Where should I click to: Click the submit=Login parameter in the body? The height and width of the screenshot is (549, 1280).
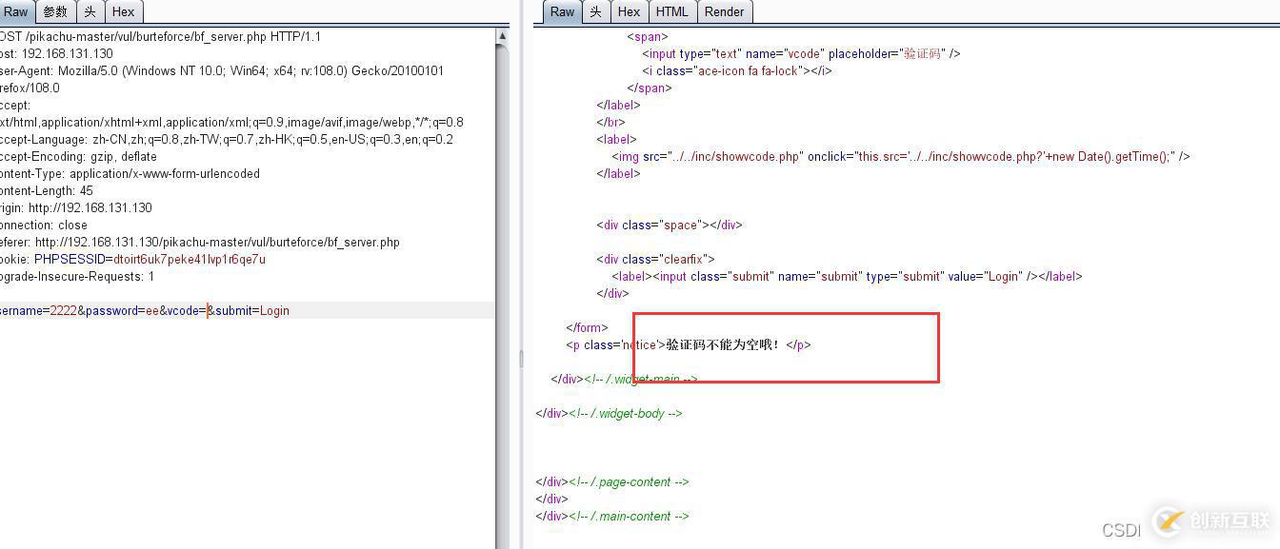coord(252,311)
